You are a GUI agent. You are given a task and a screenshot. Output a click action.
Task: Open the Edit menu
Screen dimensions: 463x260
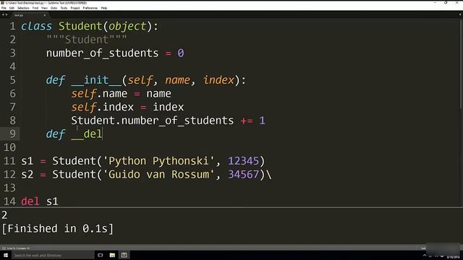point(12,8)
